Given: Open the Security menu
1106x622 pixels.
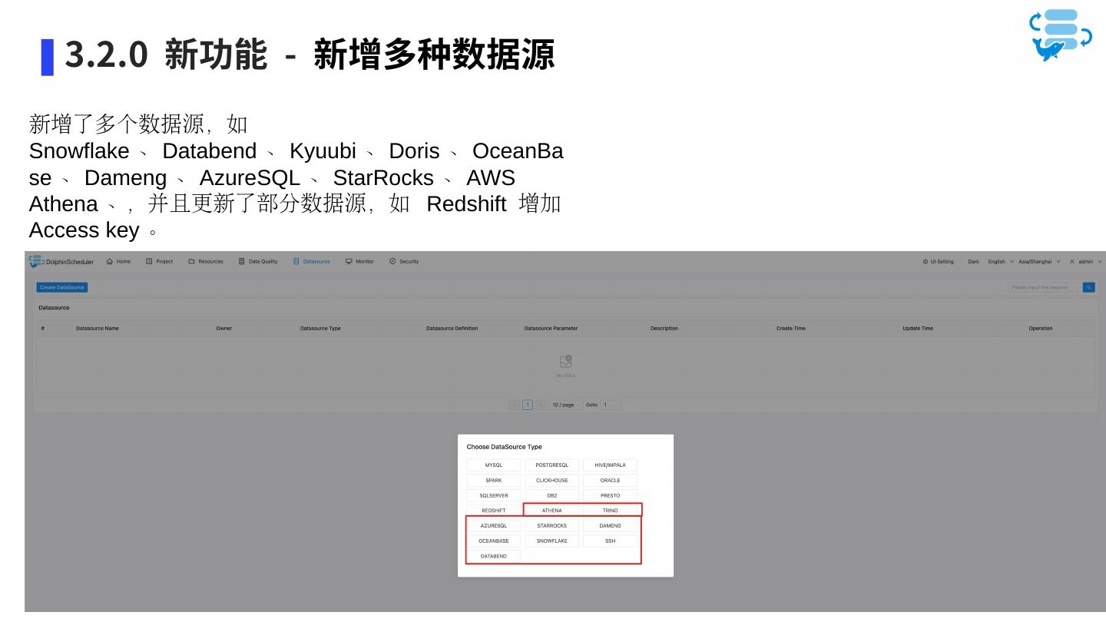Looking at the screenshot, I should [404, 262].
